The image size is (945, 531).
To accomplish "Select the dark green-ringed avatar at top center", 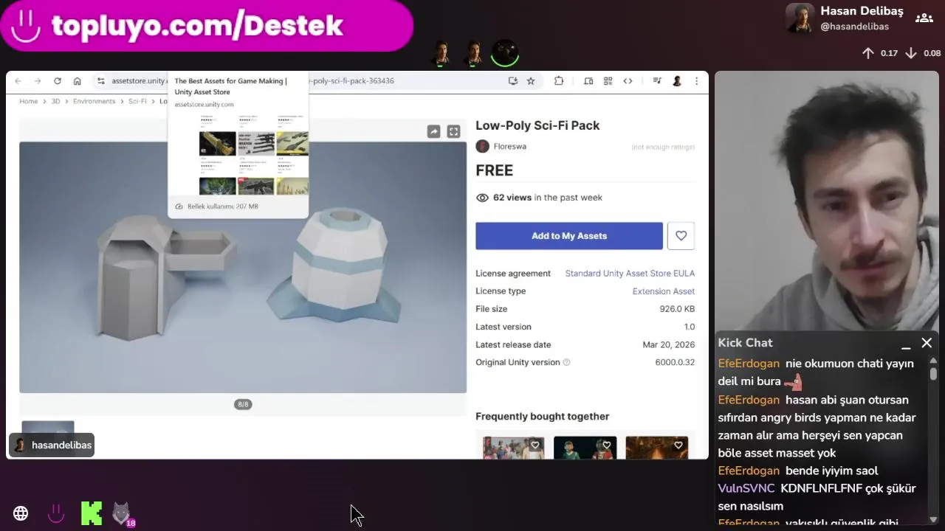I will [505, 53].
